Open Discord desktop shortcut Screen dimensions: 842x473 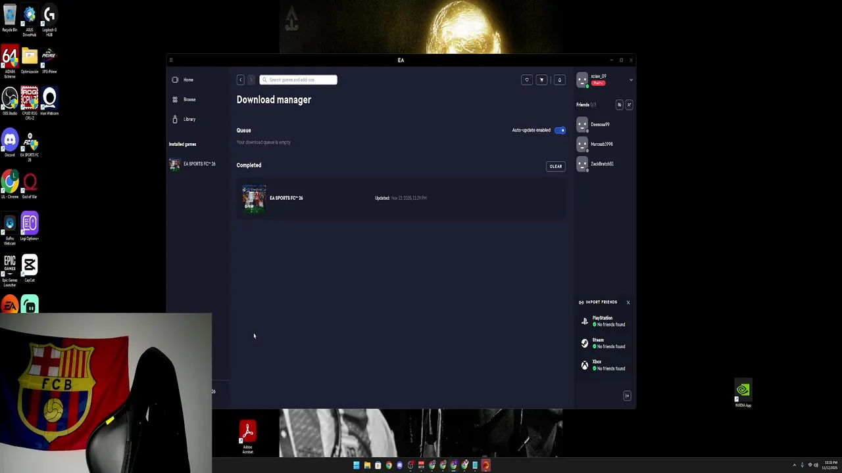click(10, 143)
